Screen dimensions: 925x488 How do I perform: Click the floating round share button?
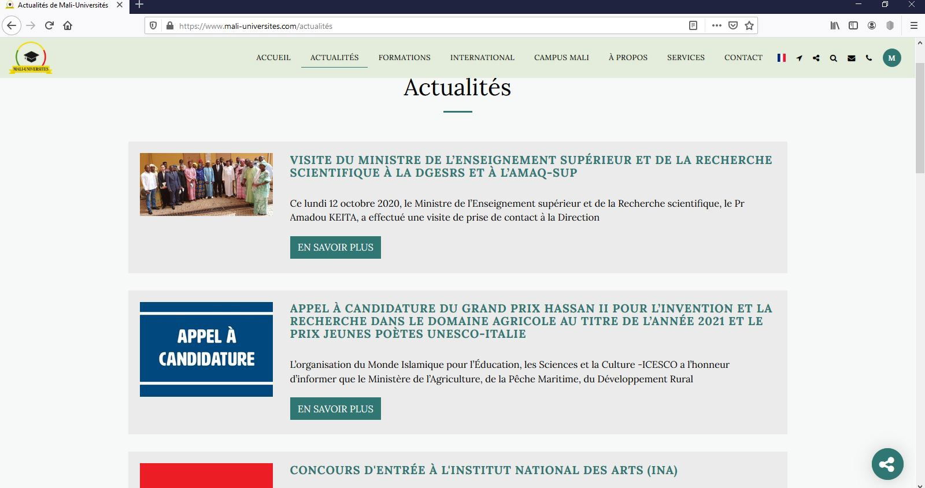(x=887, y=464)
